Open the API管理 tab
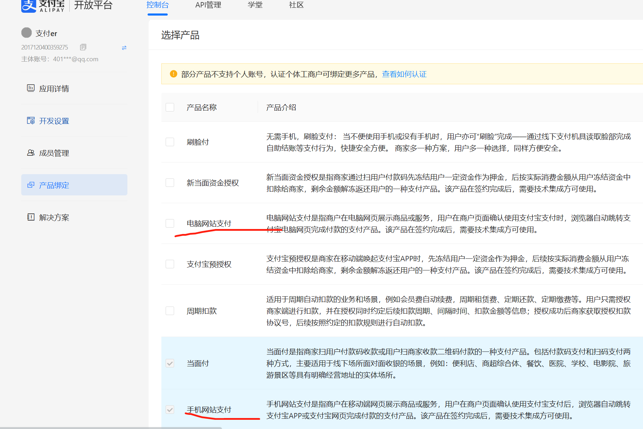Screen dimensions: 643x429 click(208, 5)
